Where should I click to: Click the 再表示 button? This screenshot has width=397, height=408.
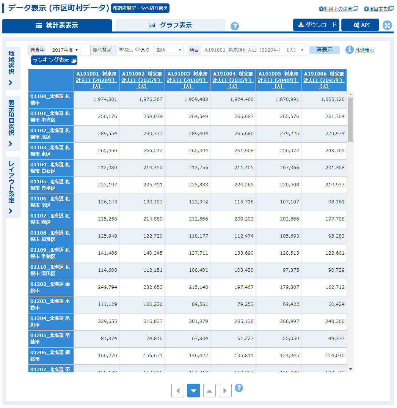click(x=324, y=50)
